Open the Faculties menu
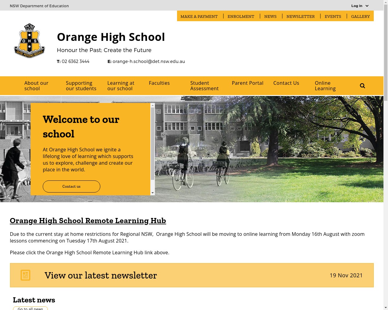Image resolution: width=388 pixels, height=310 pixels. point(159,83)
